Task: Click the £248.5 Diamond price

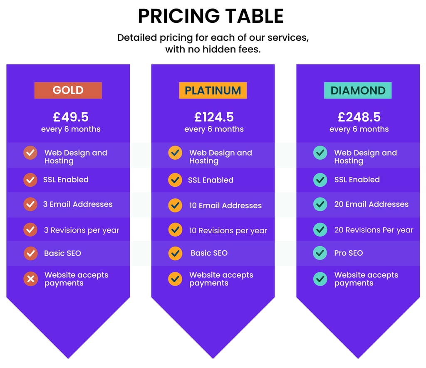Action: point(359,117)
